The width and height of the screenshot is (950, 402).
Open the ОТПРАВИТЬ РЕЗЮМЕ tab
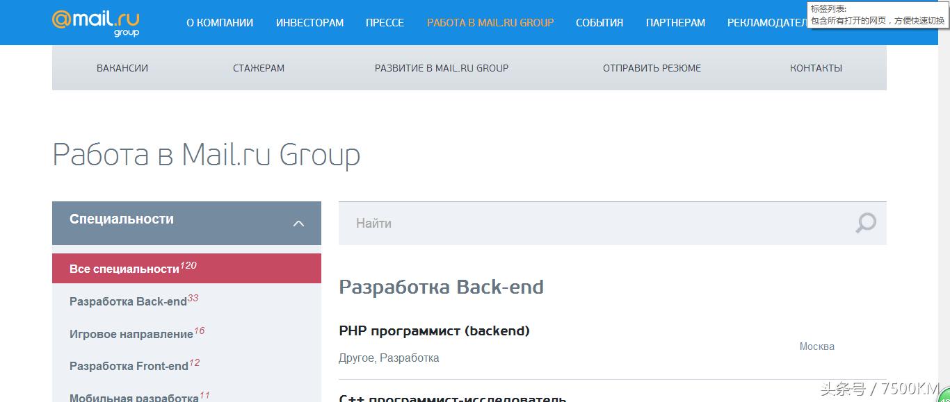pos(652,68)
